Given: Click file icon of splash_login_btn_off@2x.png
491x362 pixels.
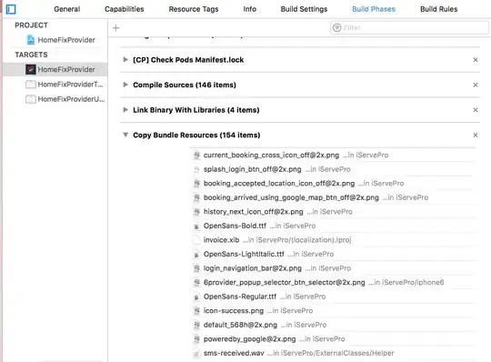Looking at the screenshot, I should (x=196, y=169).
